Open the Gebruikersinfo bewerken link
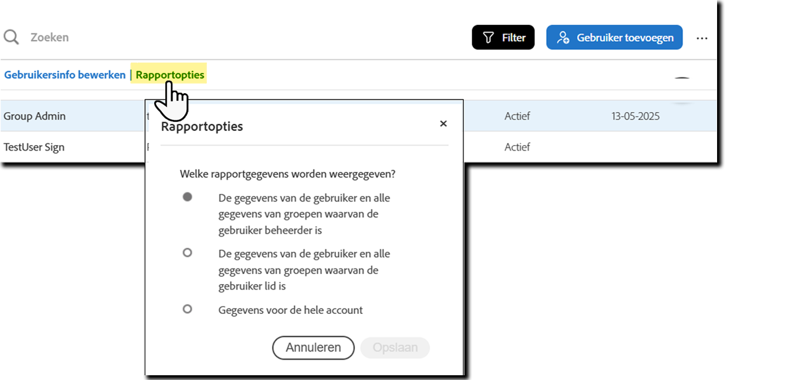This screenshot has width=804, height=380. 65,75
